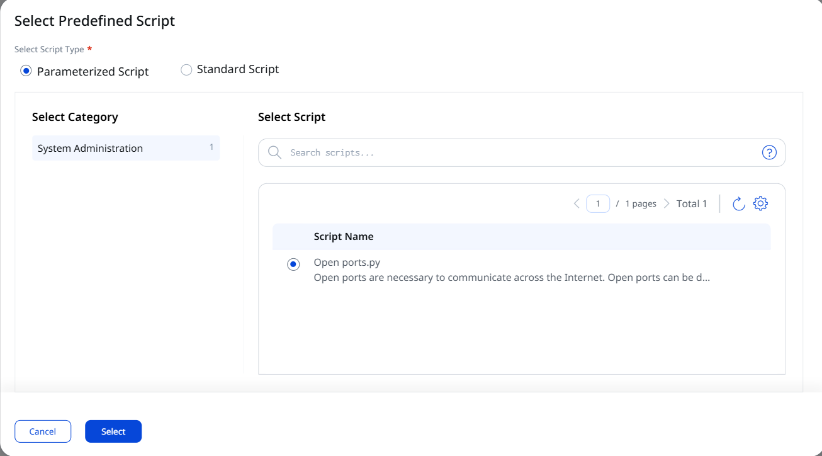Click the Total 1 count label
This screenshot has width=822, height=456.
[x=692, y=203]
